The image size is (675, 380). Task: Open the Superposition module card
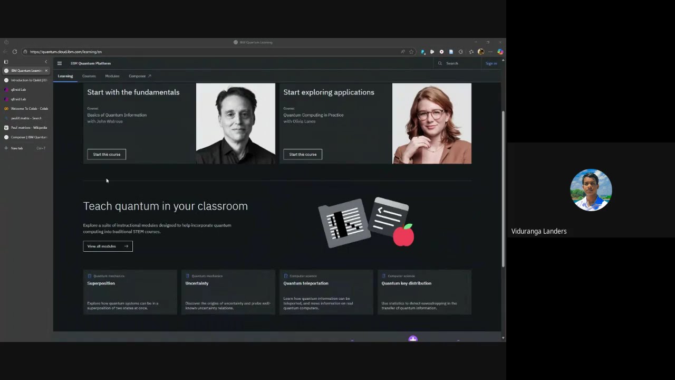[130, 292]
